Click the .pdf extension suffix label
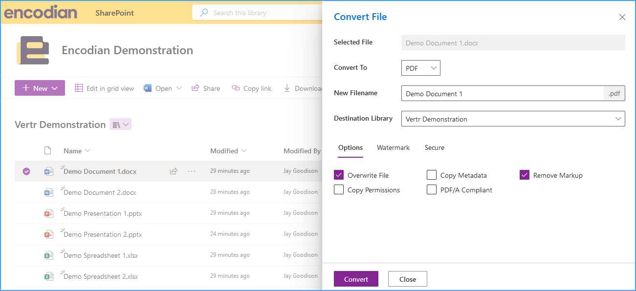The width and height of the screenshot is (636, 291). tap(614, 93)
